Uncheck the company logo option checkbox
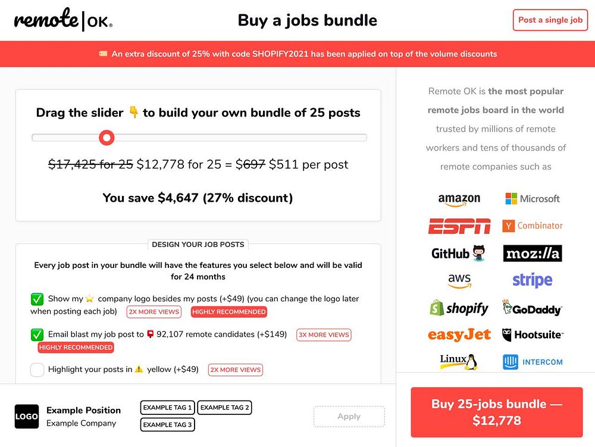Screen dimensions: 595x447 pyautogui.click(x=37, y=299)
